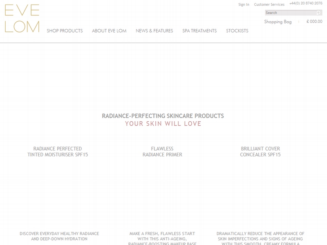This screenshot has height=245, width=327.
Task: Go to Customer Services
Action: click(x=269, y=4)
